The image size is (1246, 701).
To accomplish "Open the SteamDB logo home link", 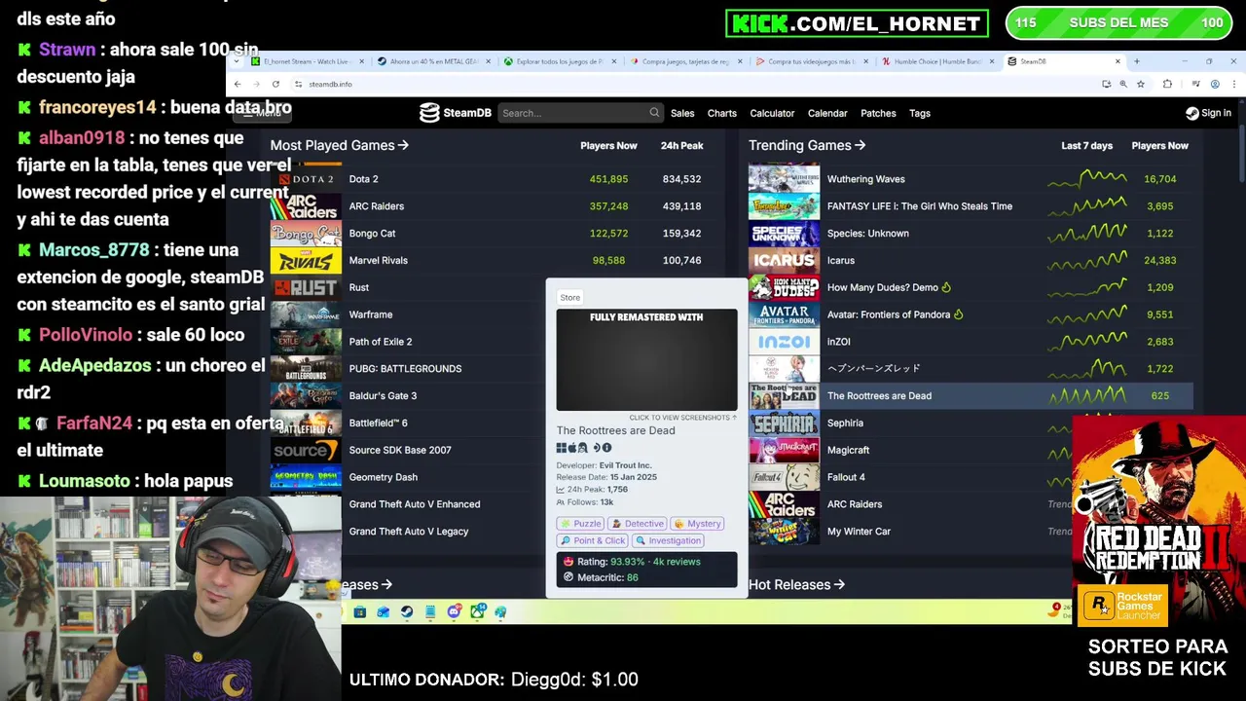I will click(x=456, y=113).
